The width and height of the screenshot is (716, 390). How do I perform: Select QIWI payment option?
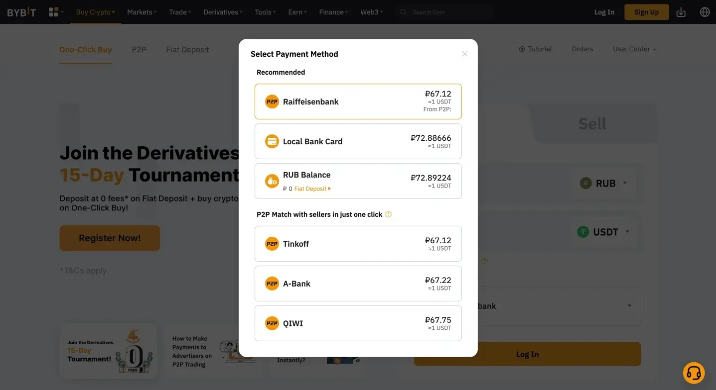point(358,323)
